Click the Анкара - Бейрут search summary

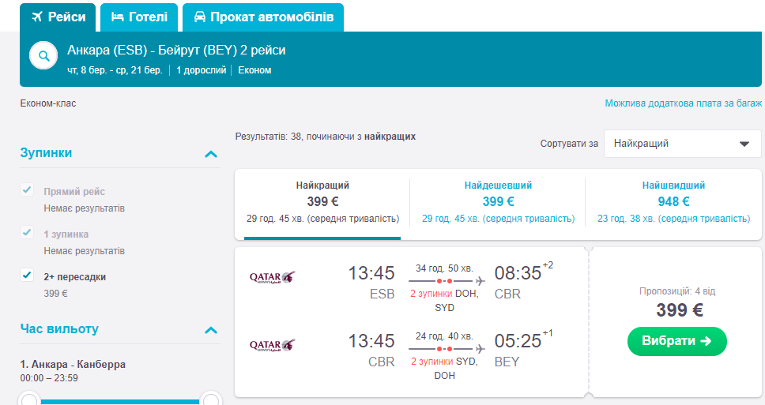(176, 51)
